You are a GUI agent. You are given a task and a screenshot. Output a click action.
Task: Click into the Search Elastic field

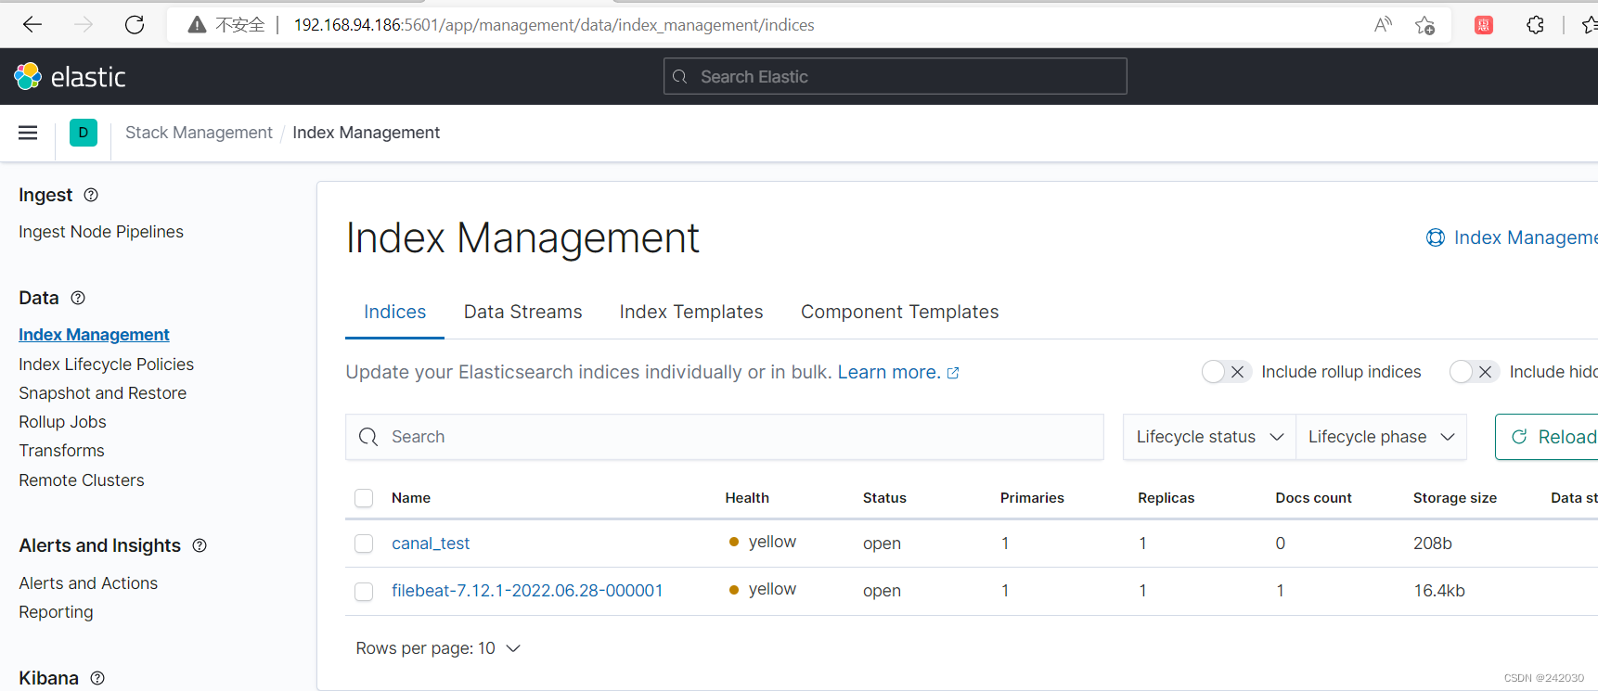[896, 76]
